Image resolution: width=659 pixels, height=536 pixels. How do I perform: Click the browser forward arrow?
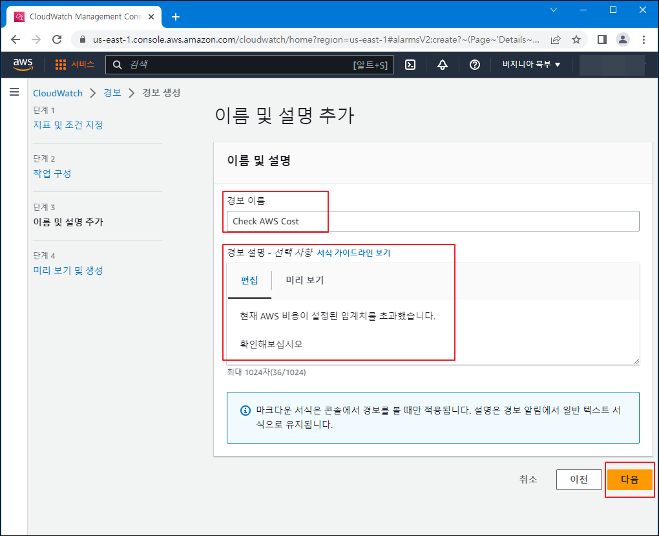[x=36, y=39]
